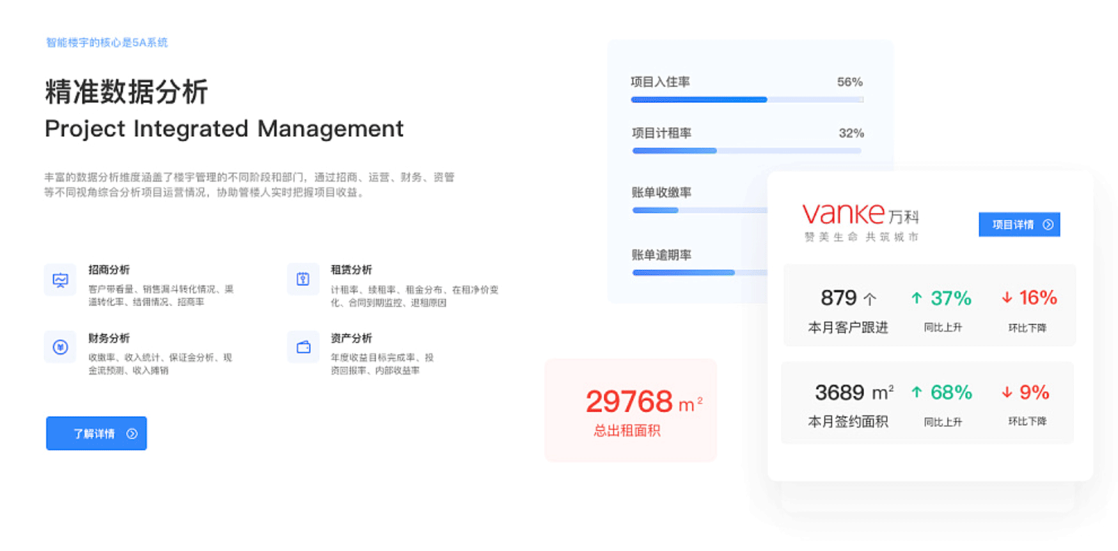This screenshot has height=551, width=1118.
Task: Click the red down arrow beside 16%
Action: (x=1007, y=298)
